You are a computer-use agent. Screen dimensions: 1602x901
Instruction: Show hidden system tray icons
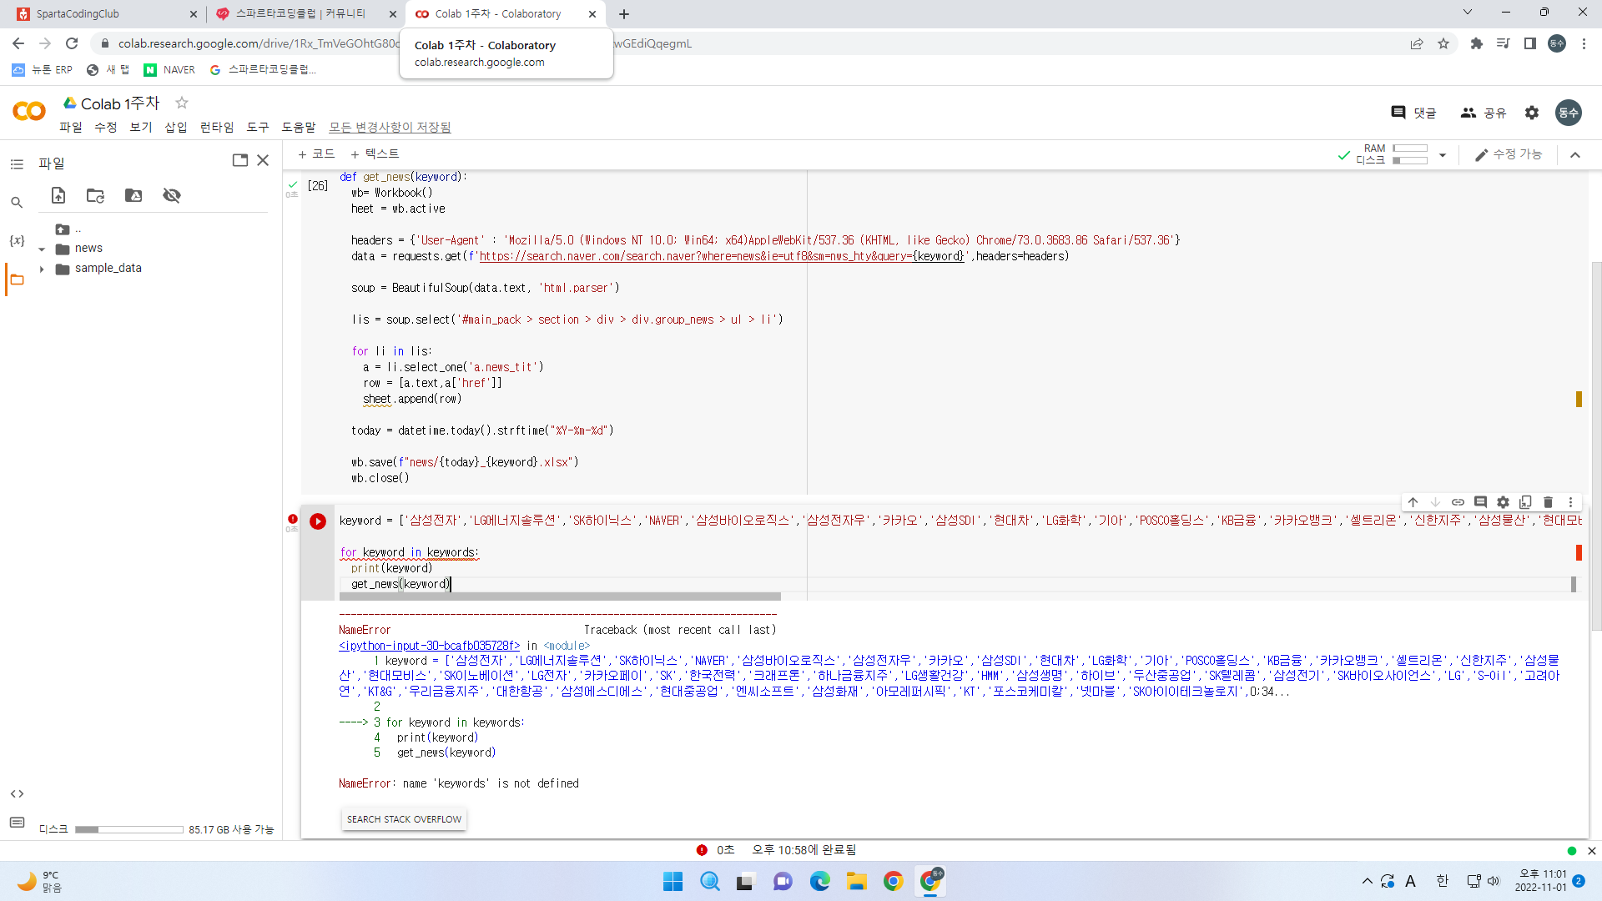tap(1367, 881)
